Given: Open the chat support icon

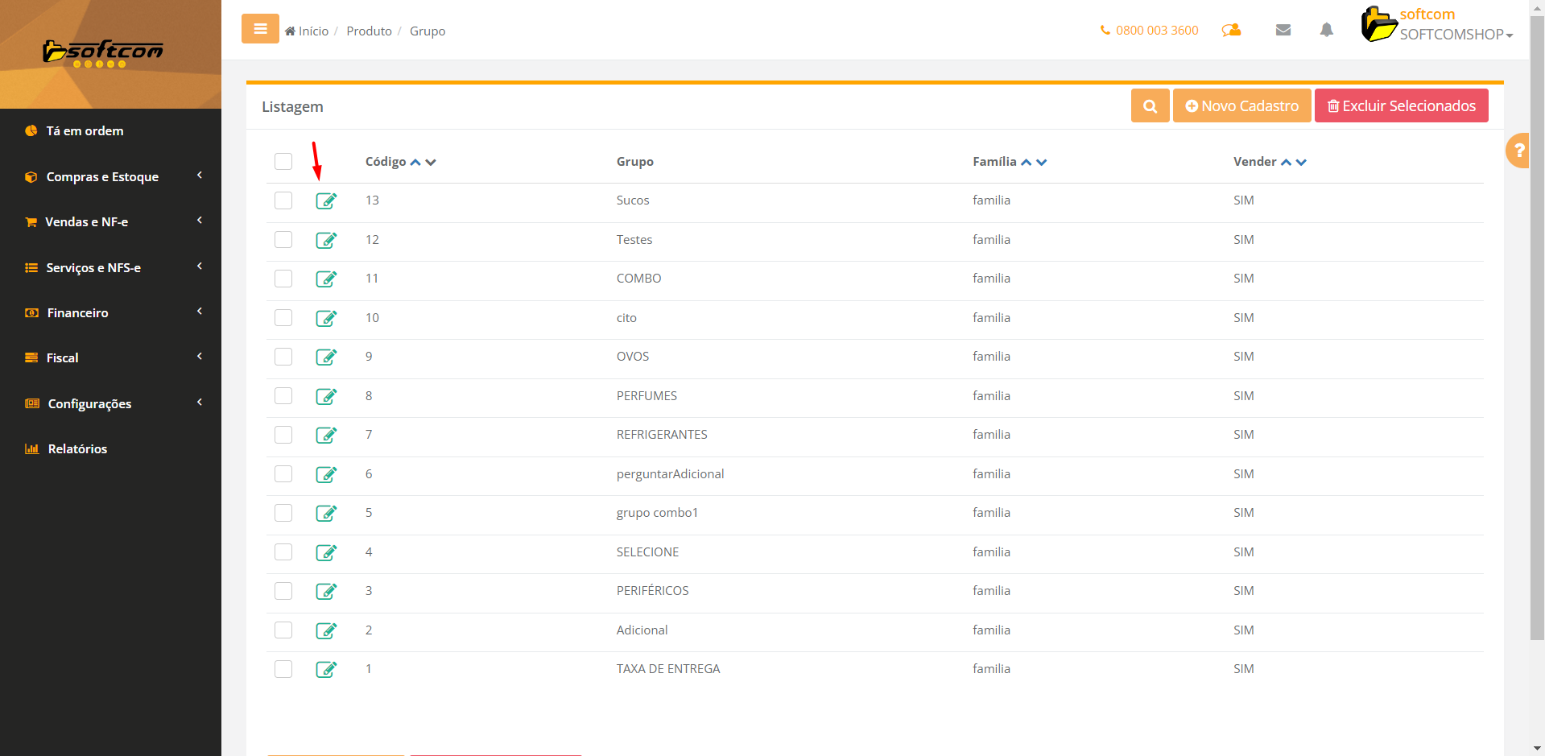Looking at the screenshot, I should pos(1231,31).
